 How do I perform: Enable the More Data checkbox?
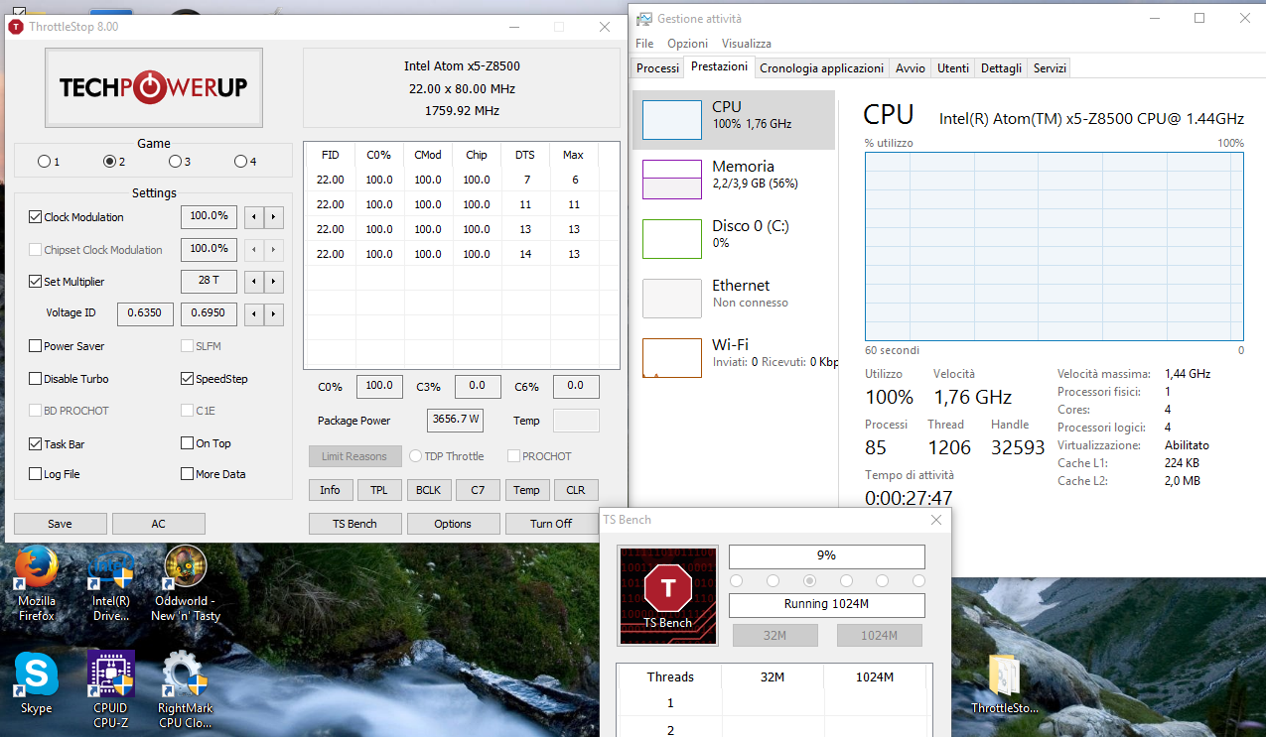click(x=188, y=474)
